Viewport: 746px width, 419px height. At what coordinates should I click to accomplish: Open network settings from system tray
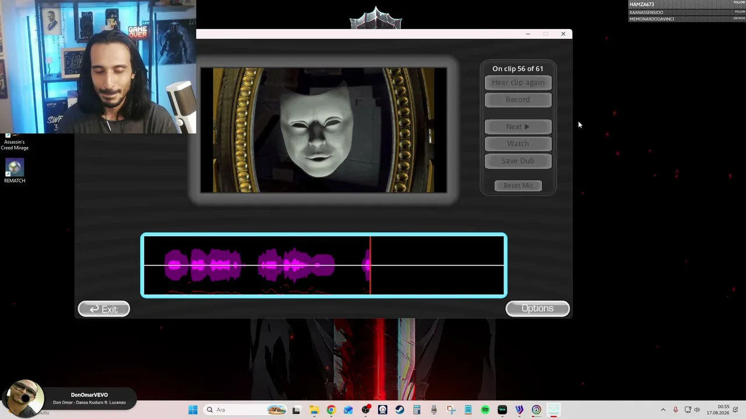click(688, 410)
